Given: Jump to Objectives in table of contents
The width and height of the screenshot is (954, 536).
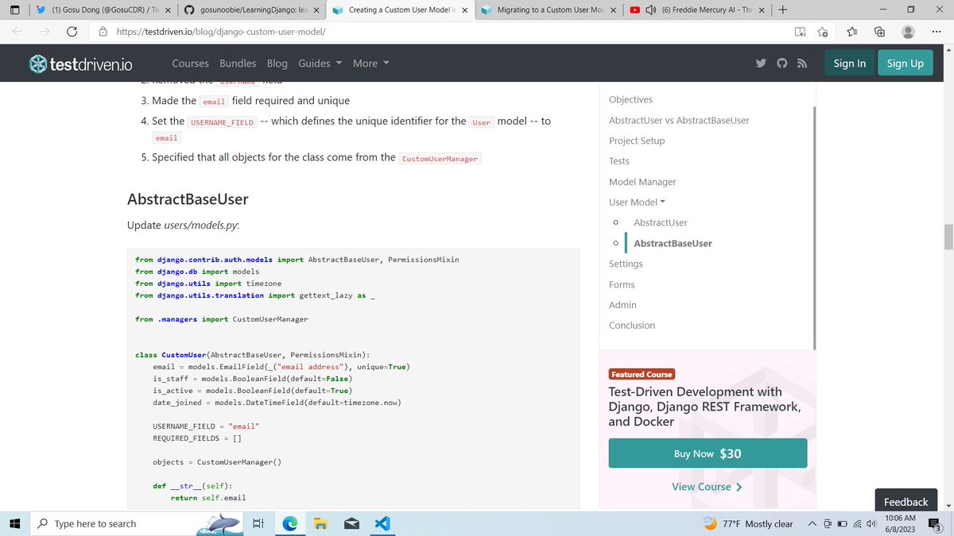Looking at the screenshot, I should click(x=630, y=99).
